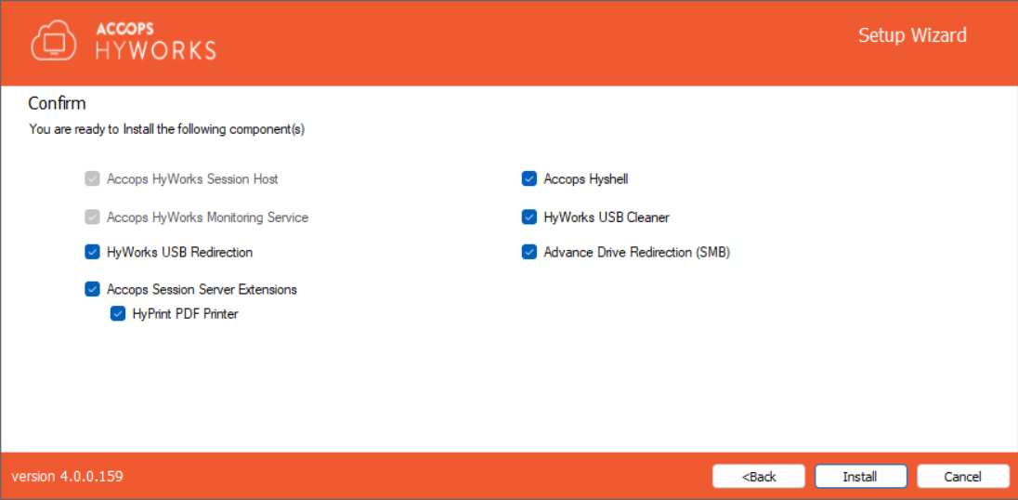The image size is (1018, 500).
Task: Go to the previous step with <Back
Action: tap(758, 477)
